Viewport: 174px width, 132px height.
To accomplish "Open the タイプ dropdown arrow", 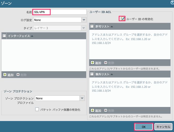I will 84,28.
